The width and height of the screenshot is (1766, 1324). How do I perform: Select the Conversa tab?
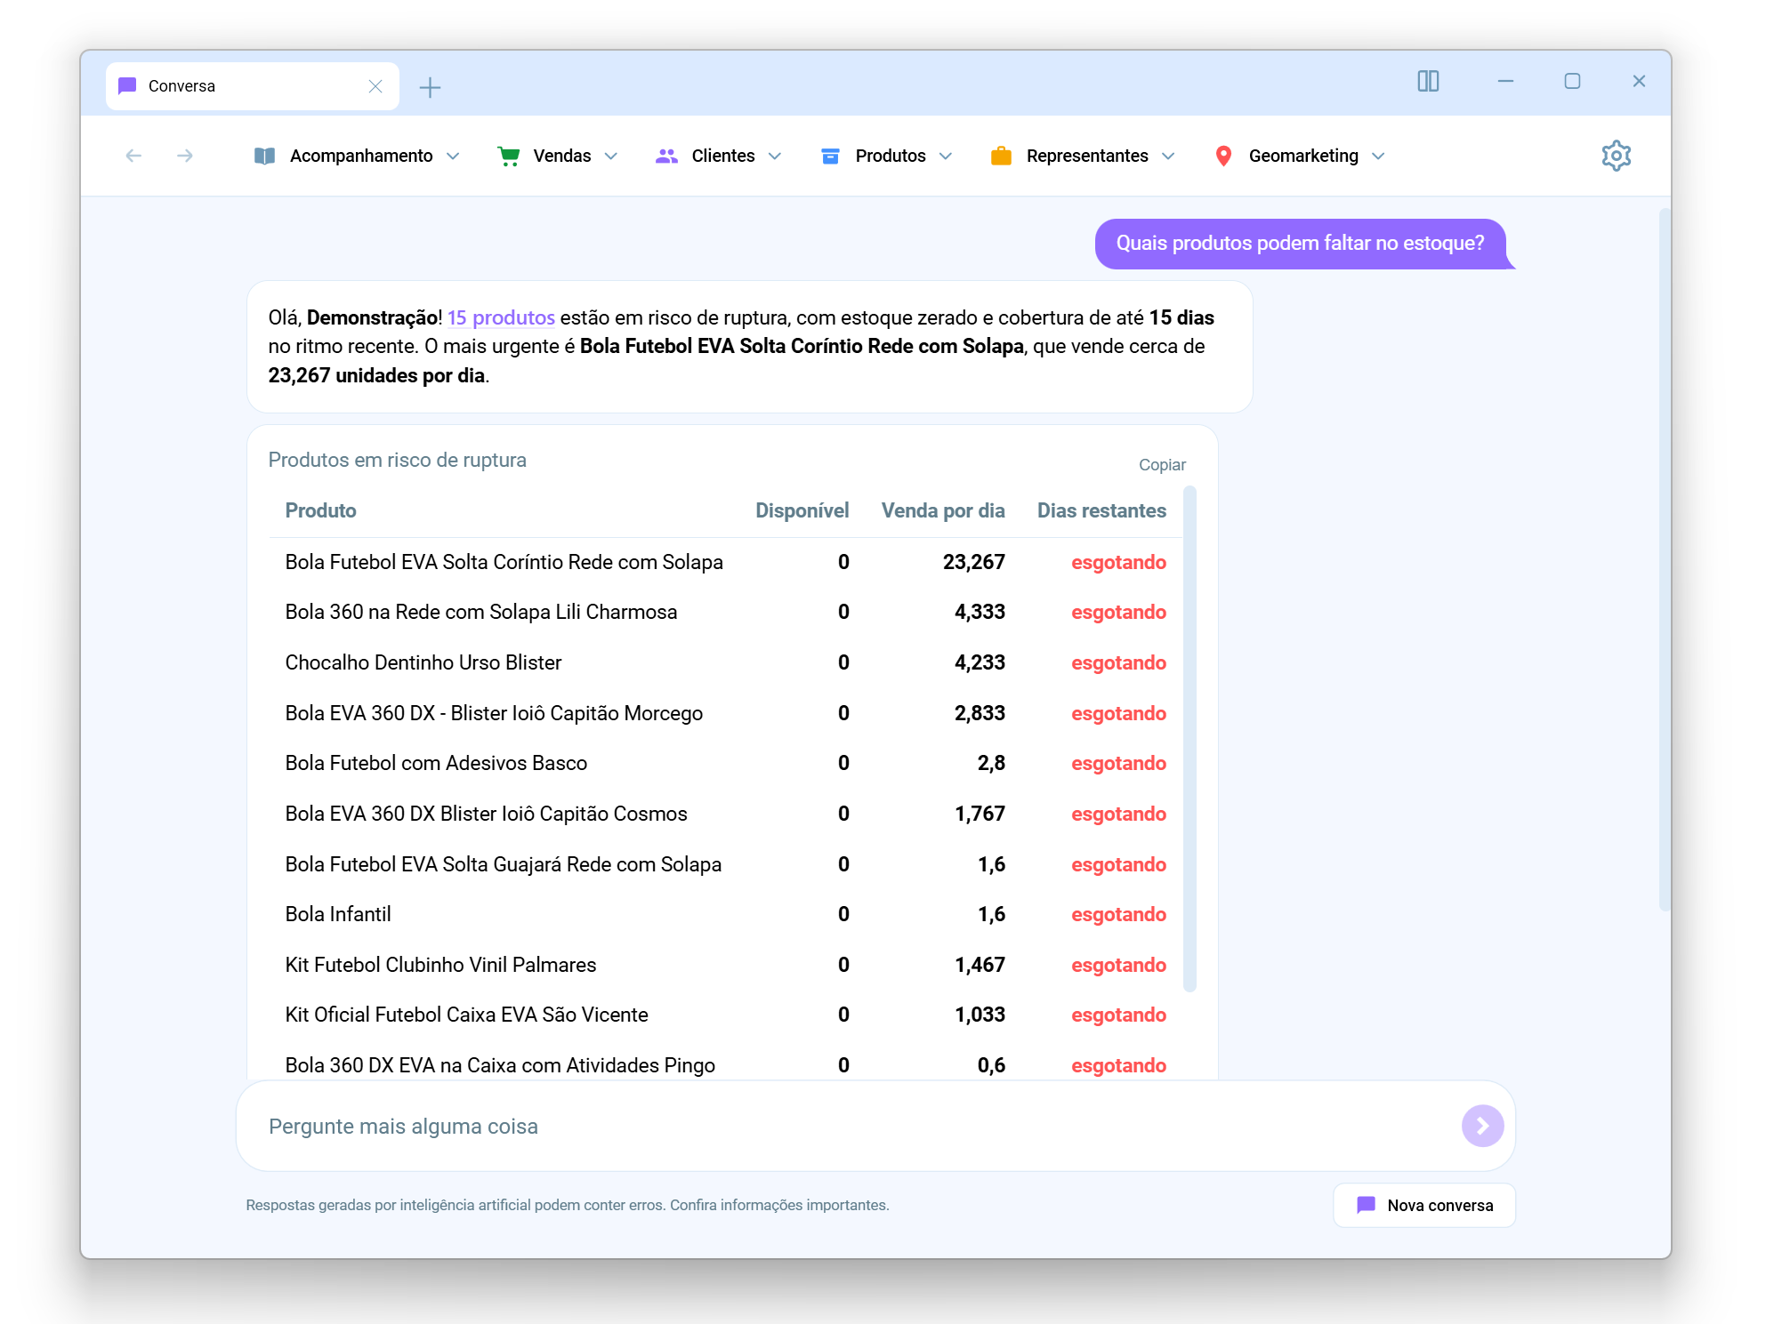(x=252, y=86)
